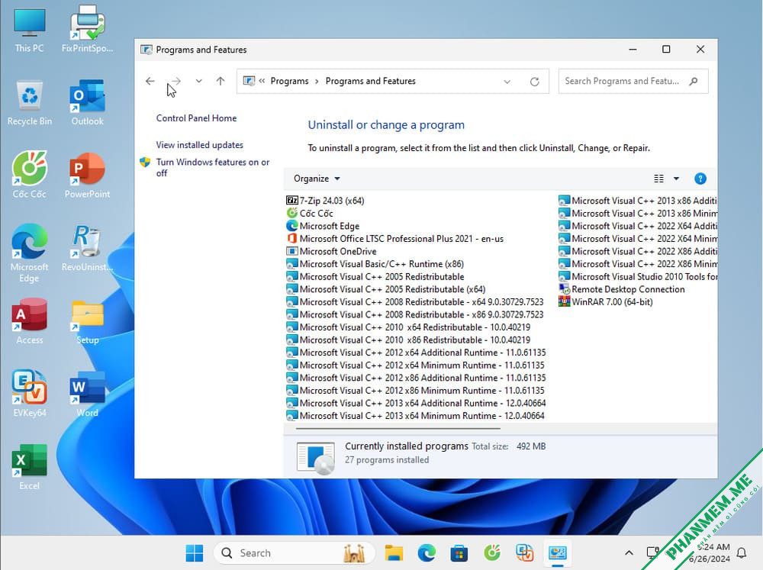Select Visual C++ 2010 x86 Redistributable entry
763x570 pixels.
[x=408, y=340]
